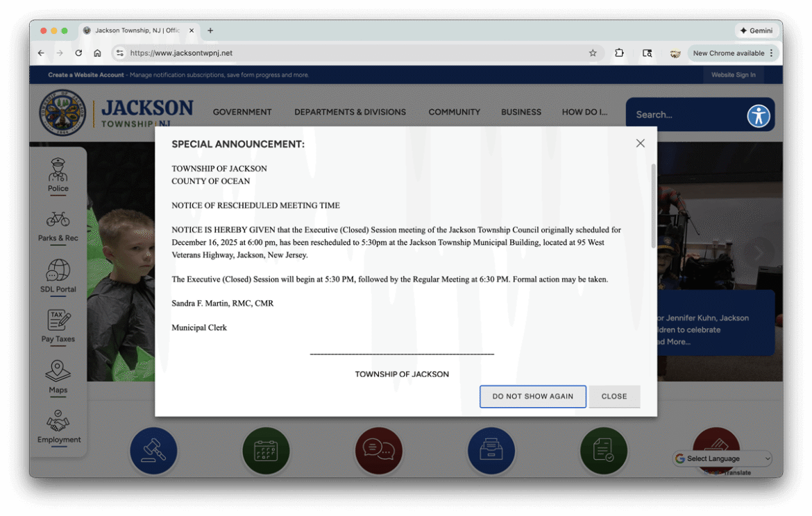Click the Website Sign In link
812x516 pixels.
[x=733, y=75]
